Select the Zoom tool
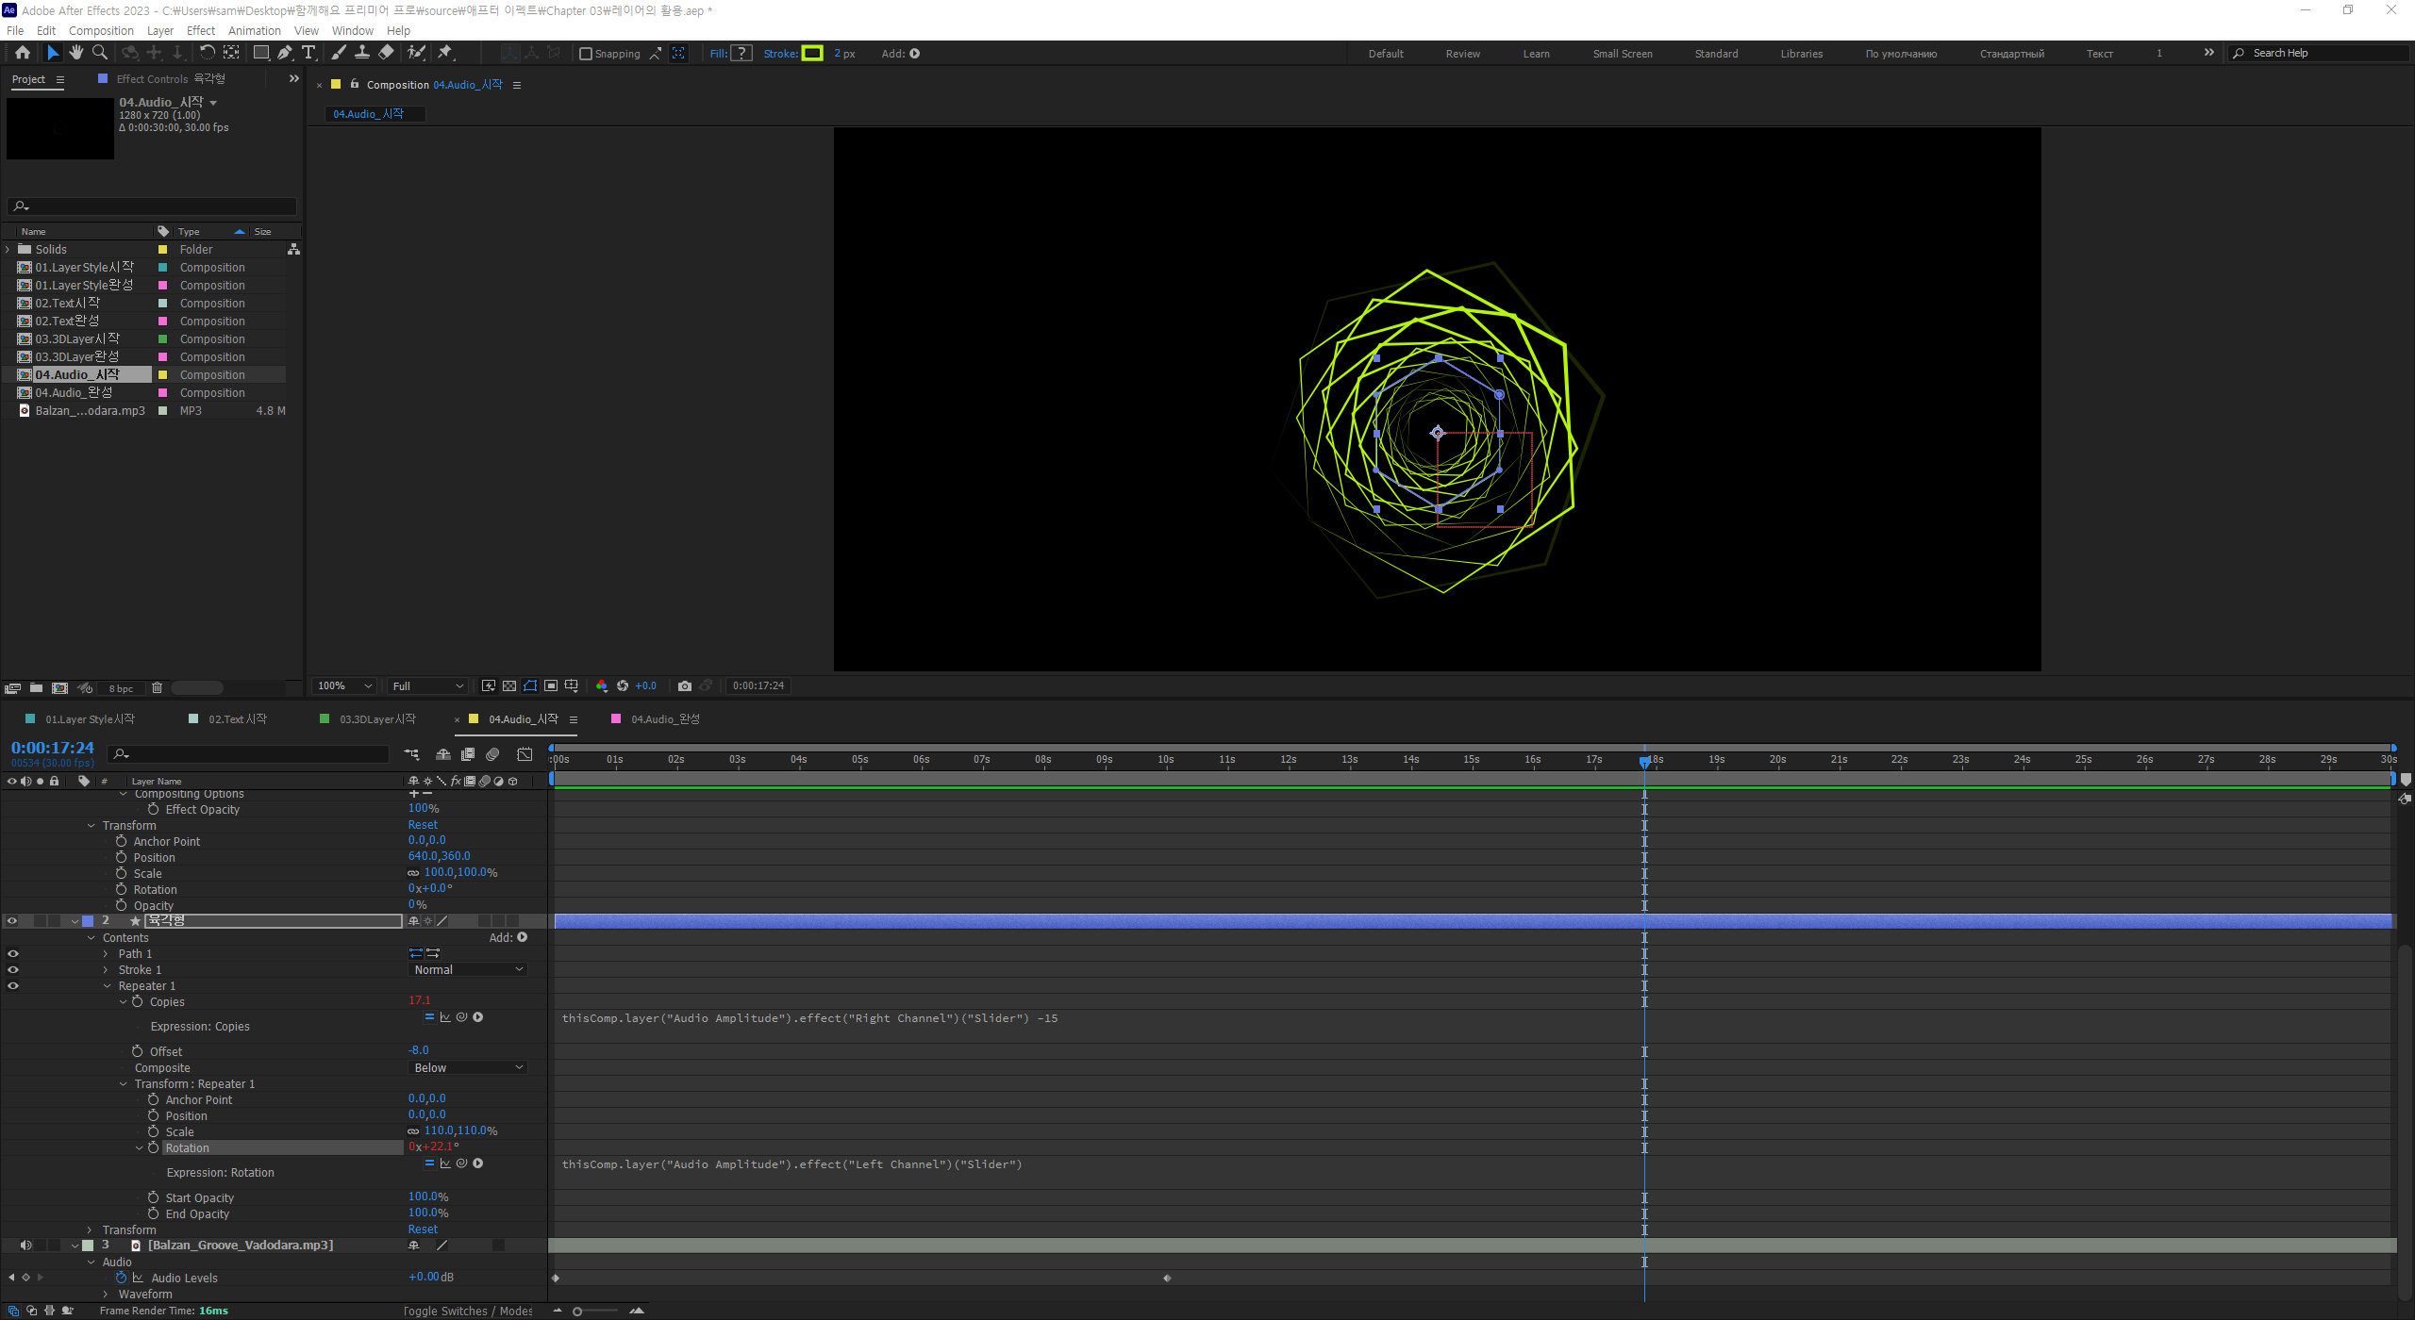The width and height of the screenshot is (2415, 1320). click(x=99, y=53)
